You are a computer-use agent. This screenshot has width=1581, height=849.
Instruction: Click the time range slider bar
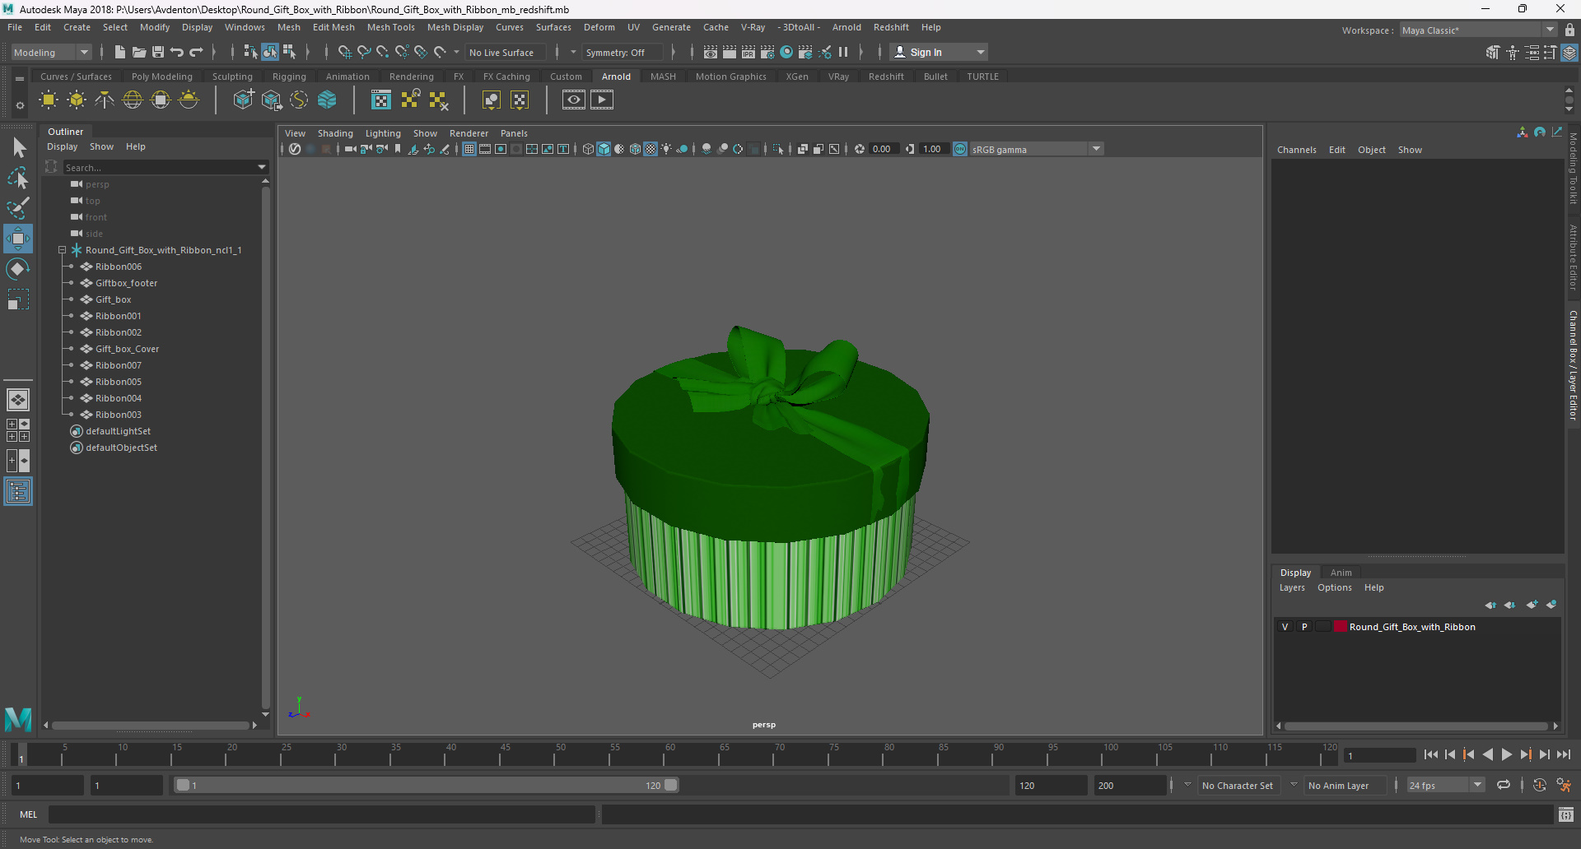coord(427,786)
